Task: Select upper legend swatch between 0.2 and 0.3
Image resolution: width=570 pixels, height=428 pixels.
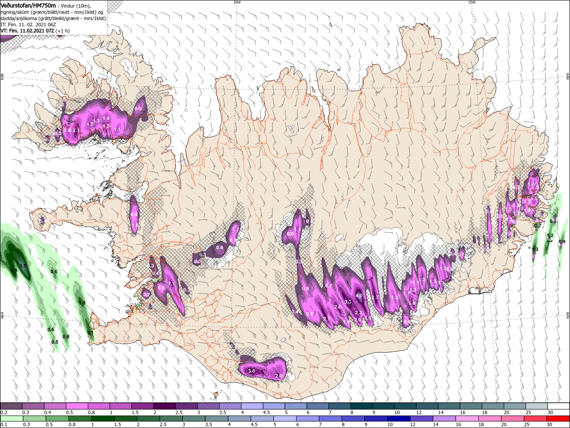Action: coord(11,406)
